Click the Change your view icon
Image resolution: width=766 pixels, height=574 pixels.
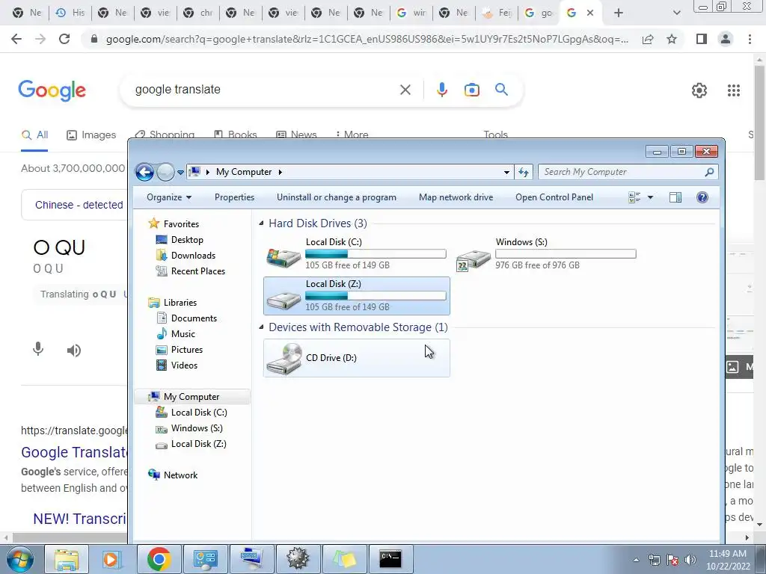pos(634,197)
